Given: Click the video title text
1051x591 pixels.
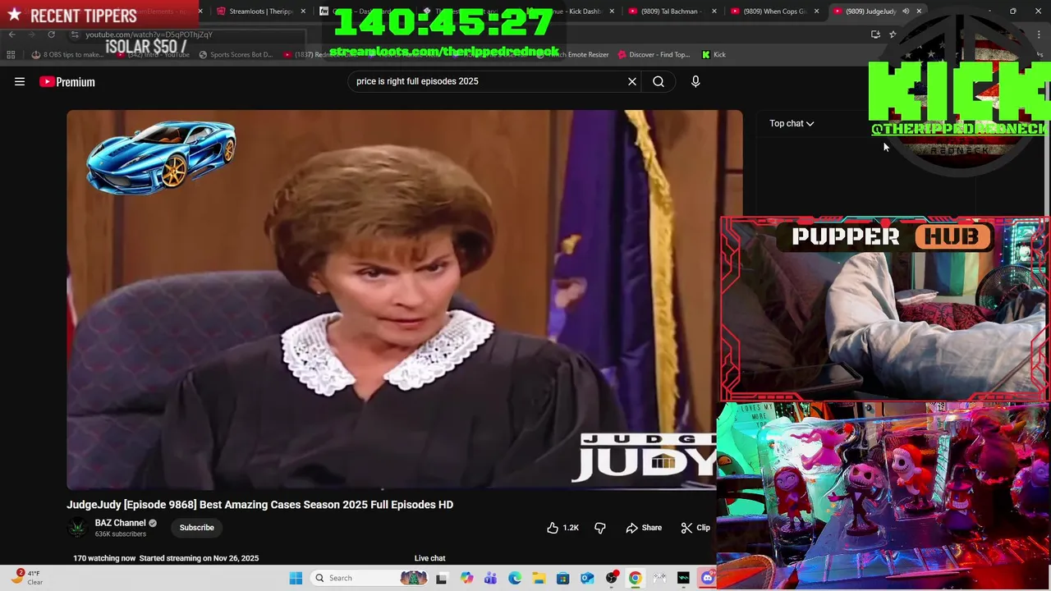Looking at the screenshot, I should tap(259, 505).
